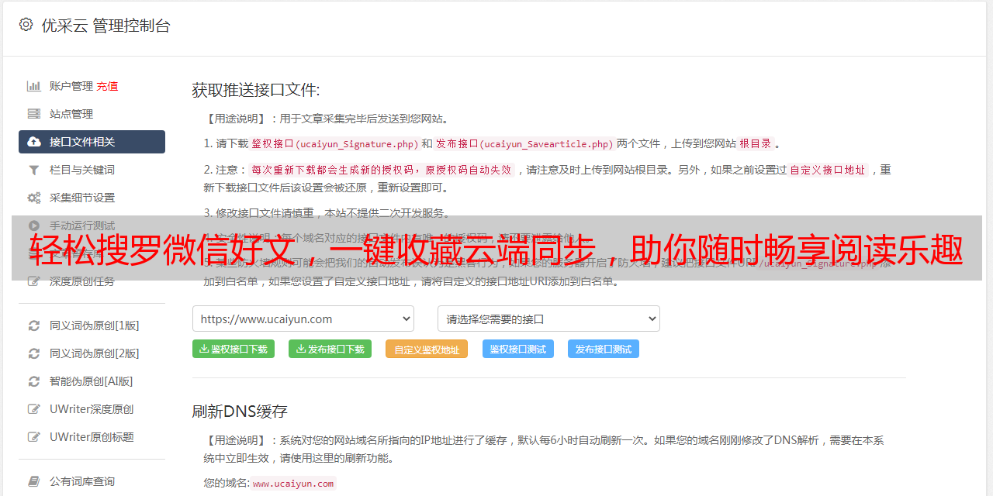
Task: Click the bar chart icon for 账户管理
Action: point(34,86)
